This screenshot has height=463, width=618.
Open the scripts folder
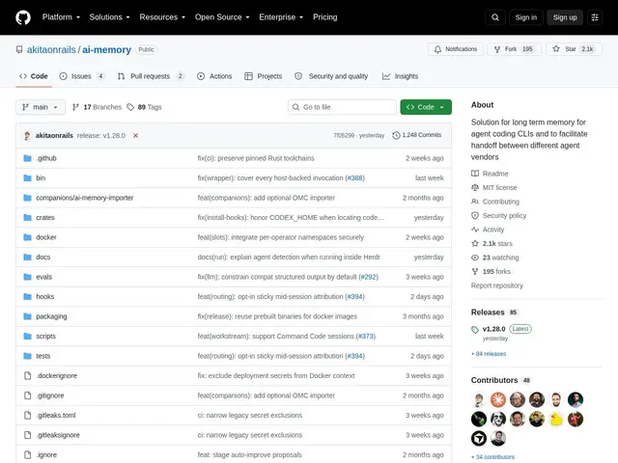pos(45,337)
